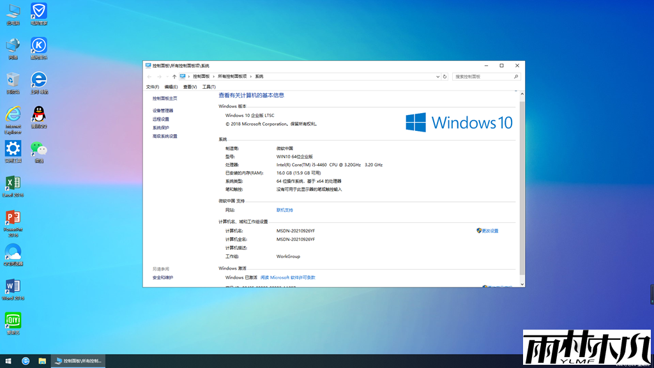This screenshot has width=654, height=368.
Task: Click the computer icon in the address bar
Action: tap(183, 77)
